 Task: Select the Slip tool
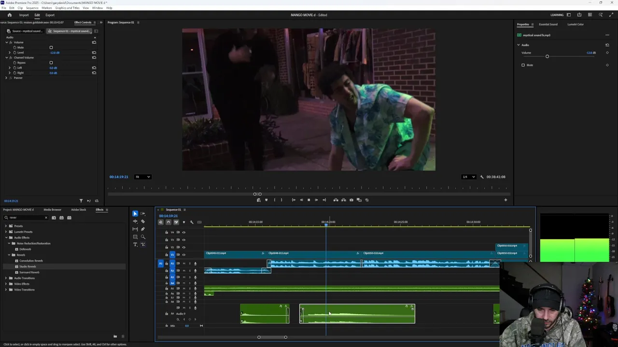(135, 229)
